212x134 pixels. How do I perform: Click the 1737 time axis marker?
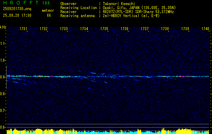[x=145, y=28]
